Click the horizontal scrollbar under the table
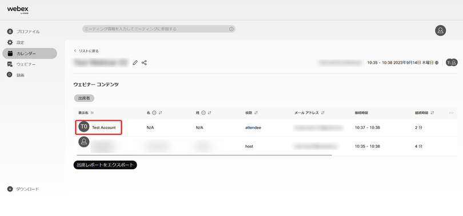The image size is (463, 216). click(204, 155)
